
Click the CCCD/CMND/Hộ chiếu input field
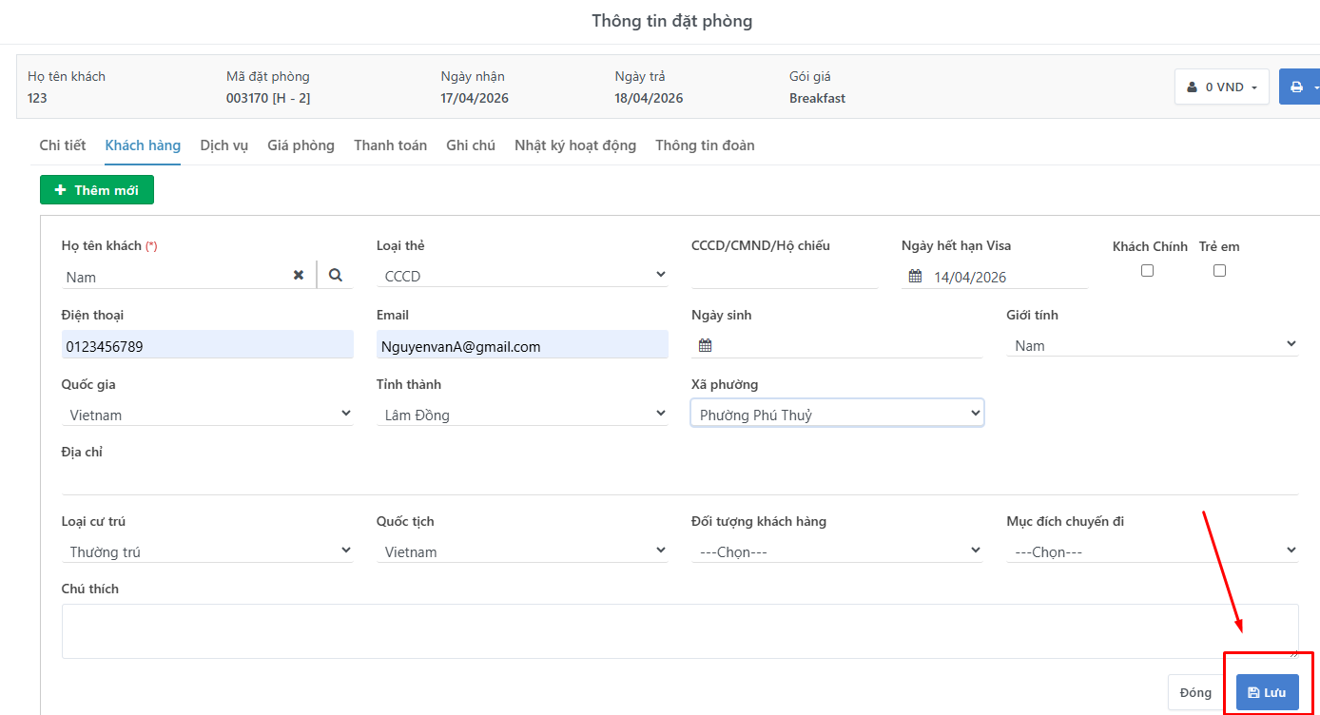[785, 276]
